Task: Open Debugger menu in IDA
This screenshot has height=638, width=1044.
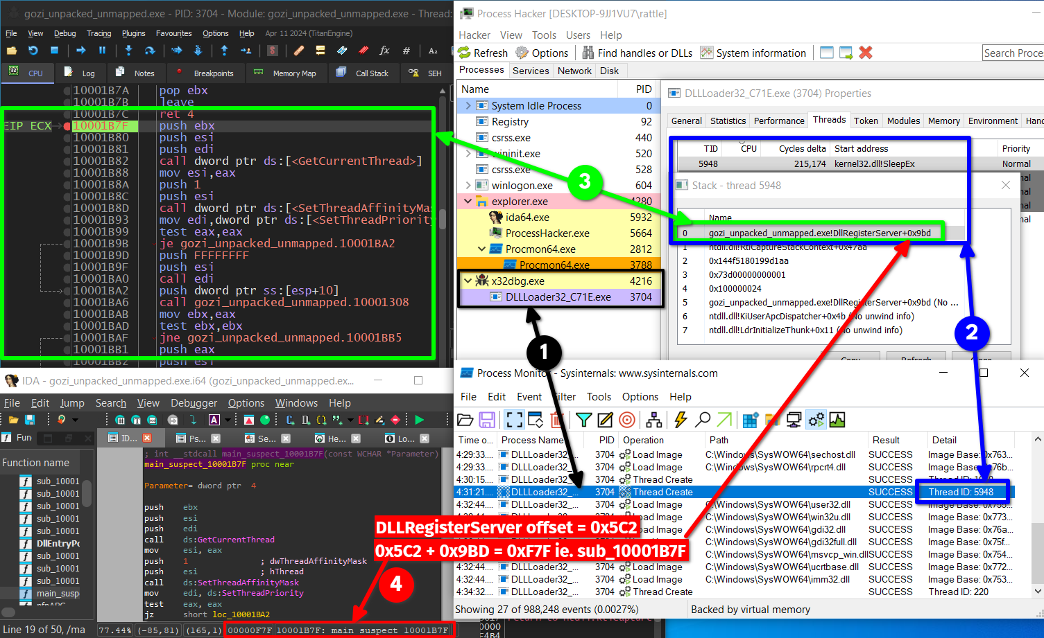Action: click(194, 403)
